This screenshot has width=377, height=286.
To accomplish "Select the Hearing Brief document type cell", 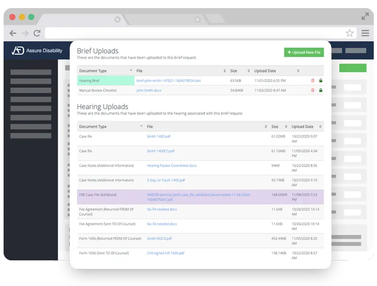I will coord(106,81).
